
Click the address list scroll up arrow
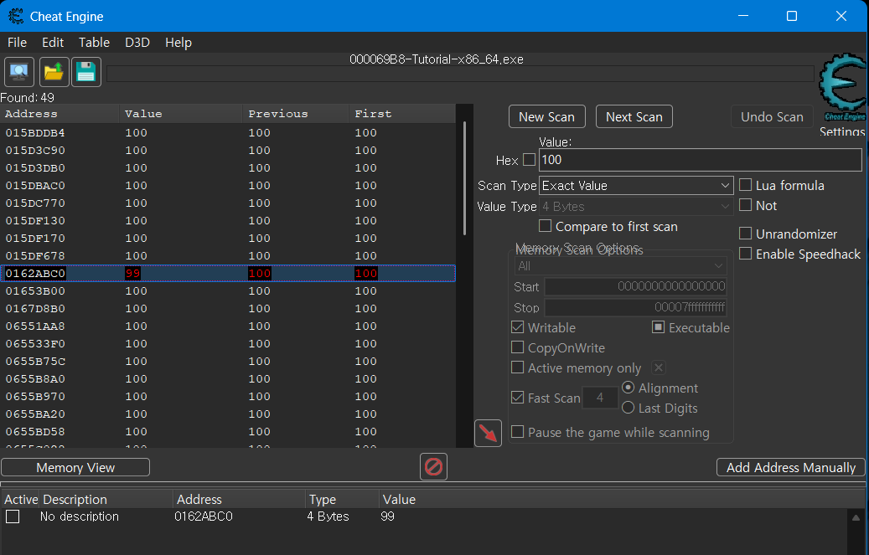click(x=856, y=518)
